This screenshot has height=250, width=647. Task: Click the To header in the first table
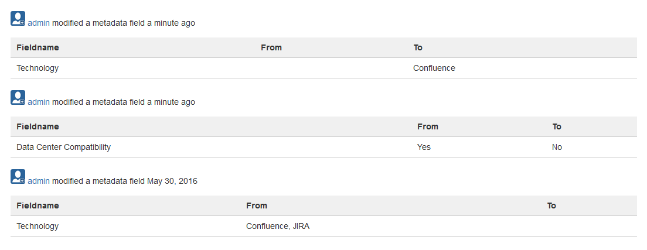click(418, 47)
